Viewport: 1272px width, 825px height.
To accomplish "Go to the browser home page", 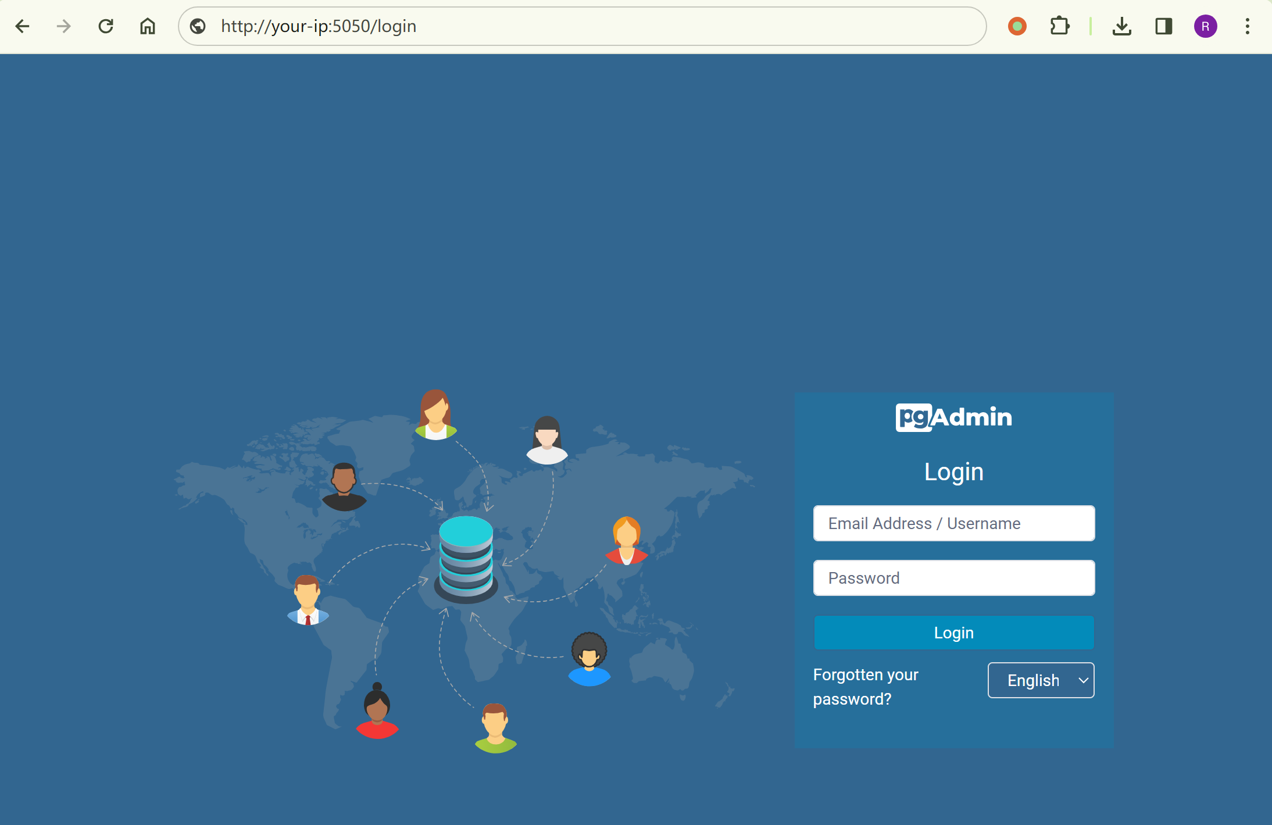I will point(148,26).
